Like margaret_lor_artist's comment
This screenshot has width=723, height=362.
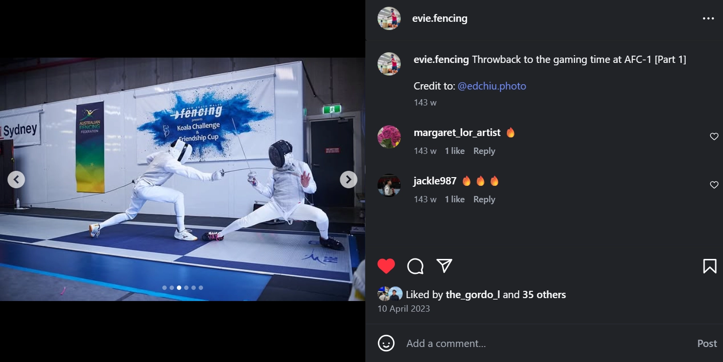click(714, 136)
